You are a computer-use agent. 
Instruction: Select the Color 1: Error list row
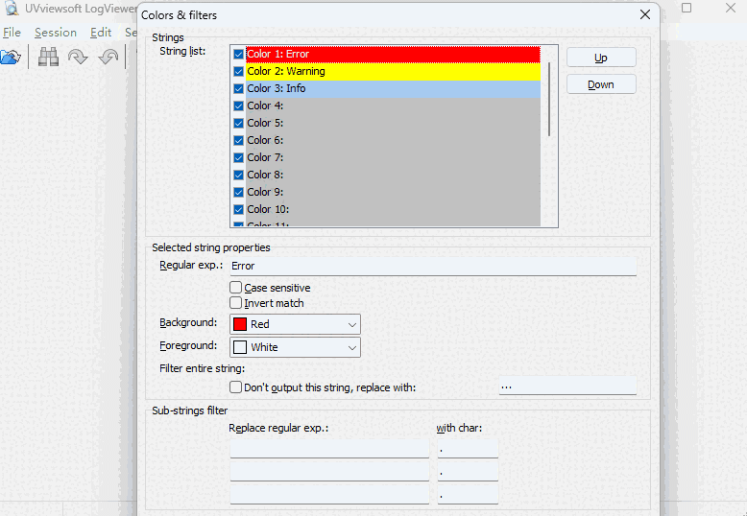[393, 55]
